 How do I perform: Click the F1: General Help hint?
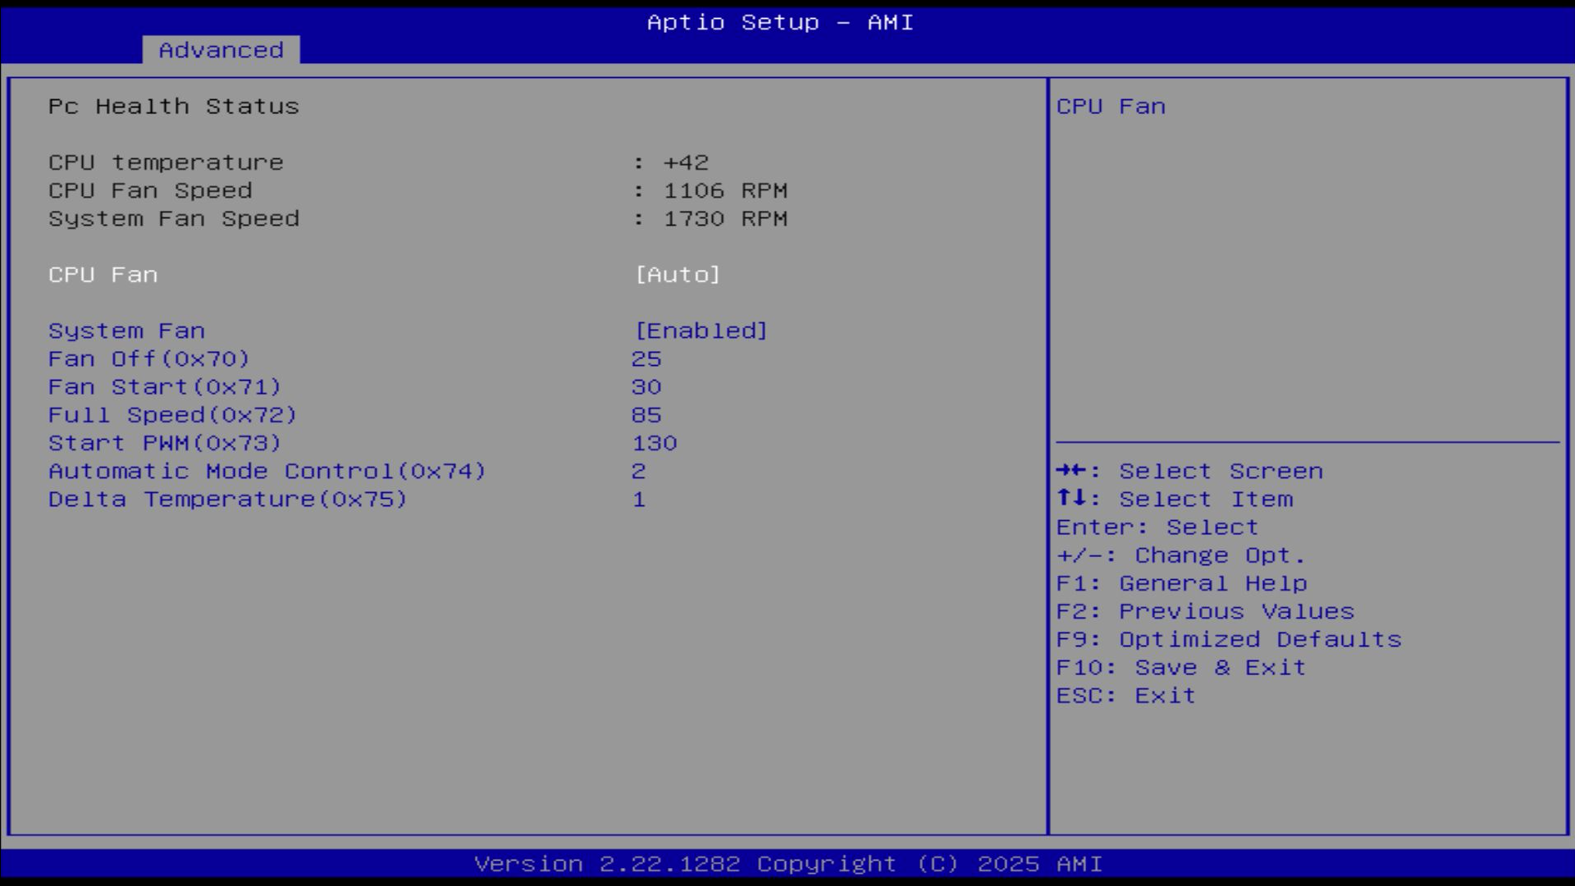pyautogui.click(x=1181, y=583)
